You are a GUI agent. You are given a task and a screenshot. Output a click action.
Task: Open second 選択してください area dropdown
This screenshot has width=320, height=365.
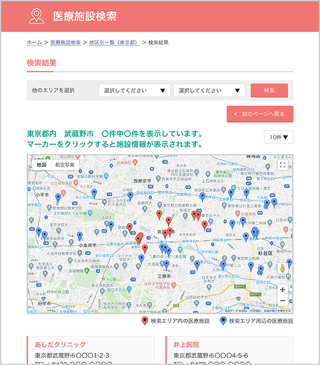tap(209, 90)
